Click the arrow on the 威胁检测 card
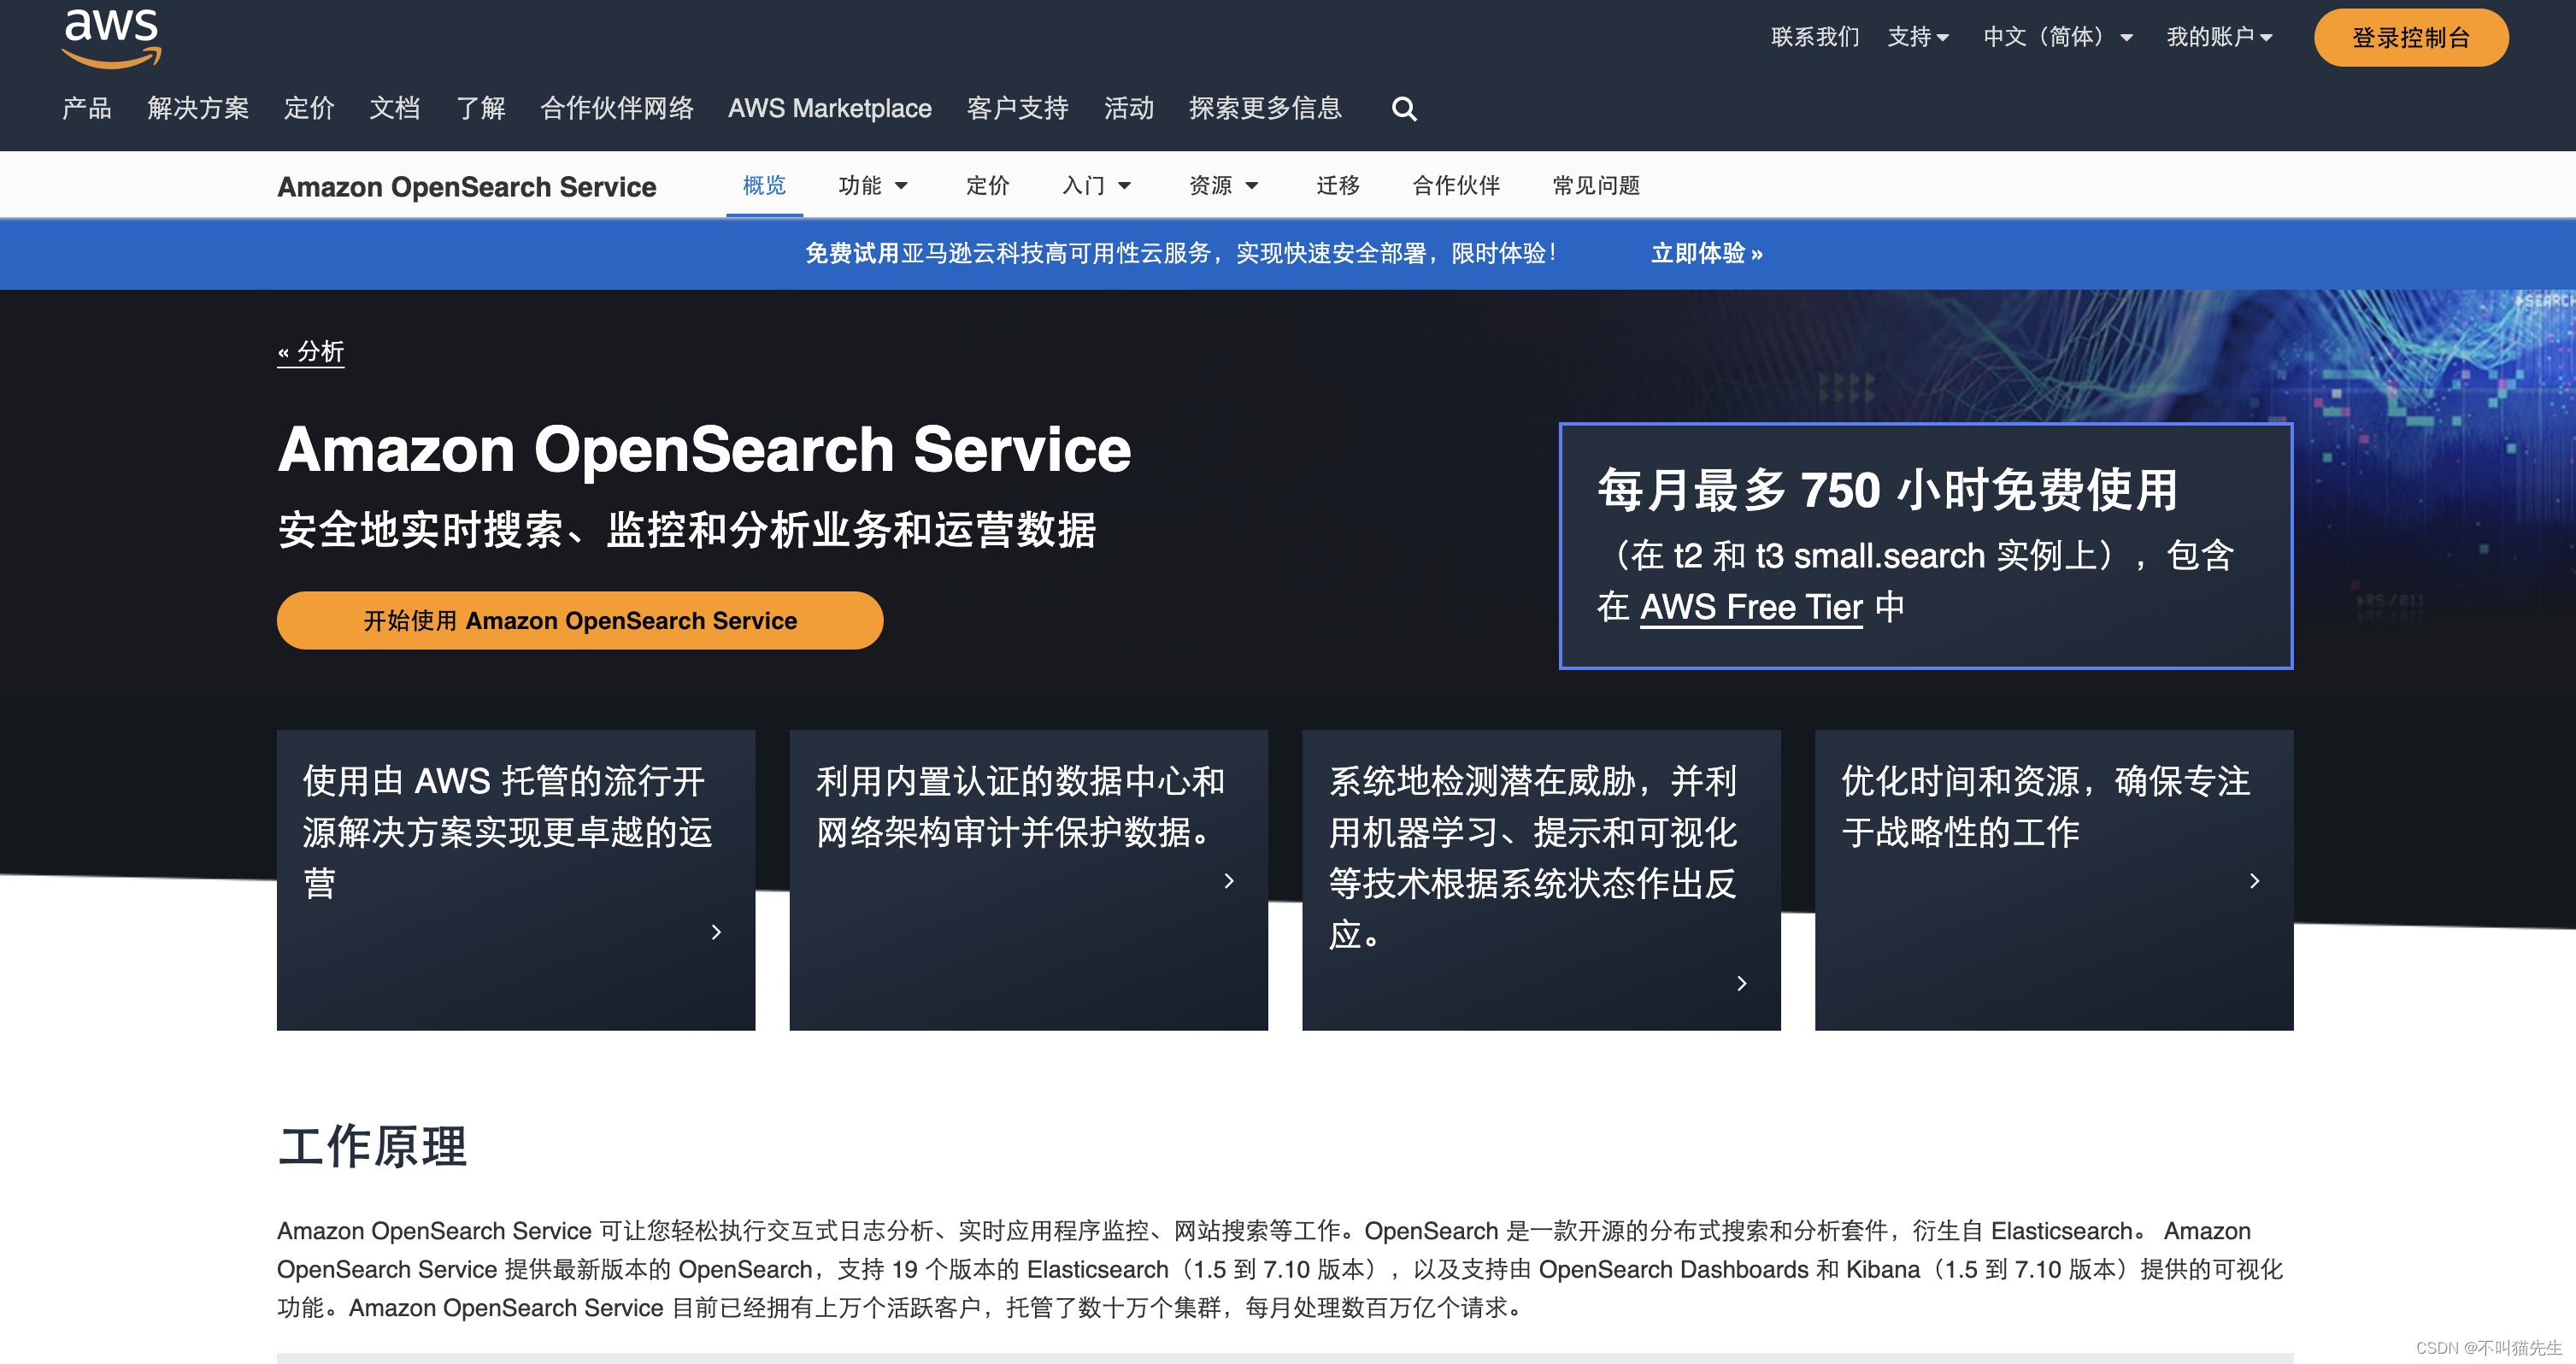This screenshot has height=1364, width=2576. tap(1742, 983)
